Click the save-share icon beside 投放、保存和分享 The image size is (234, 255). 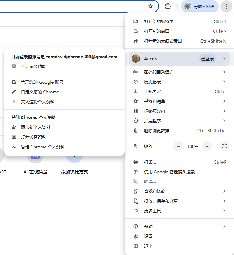(136, 201)
